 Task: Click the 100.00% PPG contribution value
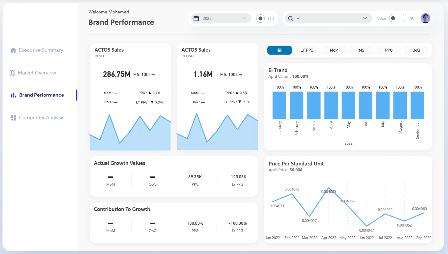coord(195,223)
